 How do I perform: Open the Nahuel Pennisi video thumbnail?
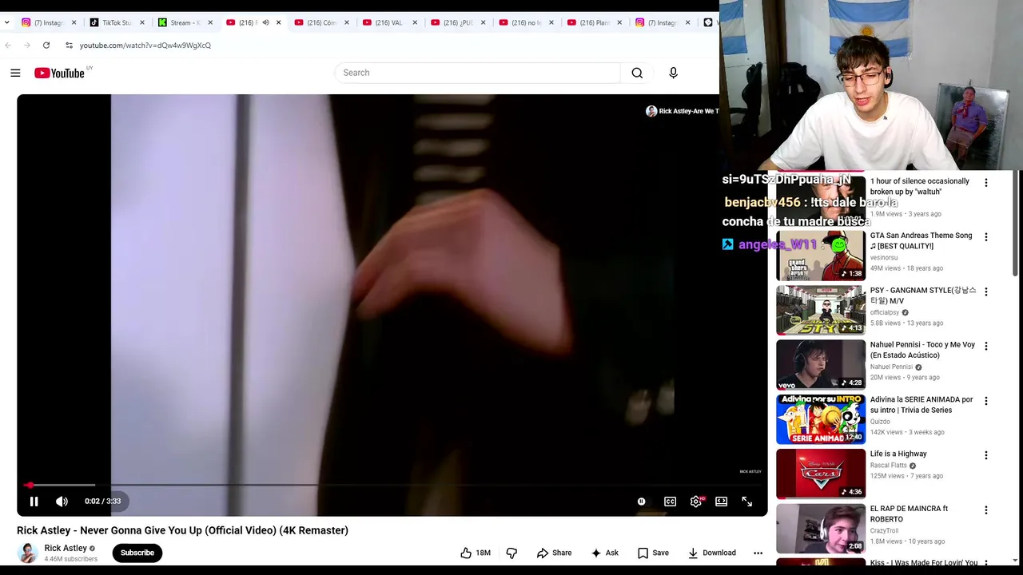821,364
